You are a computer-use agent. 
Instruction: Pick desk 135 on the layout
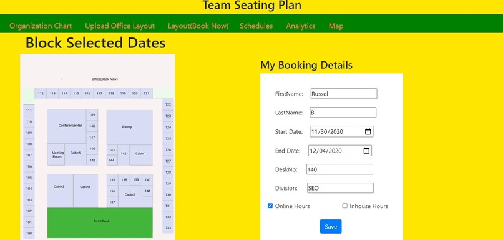point(112,180)
